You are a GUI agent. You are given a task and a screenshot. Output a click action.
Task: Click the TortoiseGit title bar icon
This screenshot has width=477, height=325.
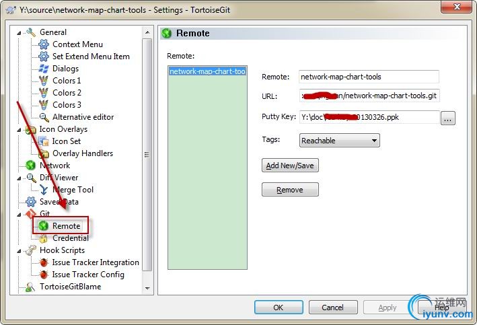click(11, 10)
